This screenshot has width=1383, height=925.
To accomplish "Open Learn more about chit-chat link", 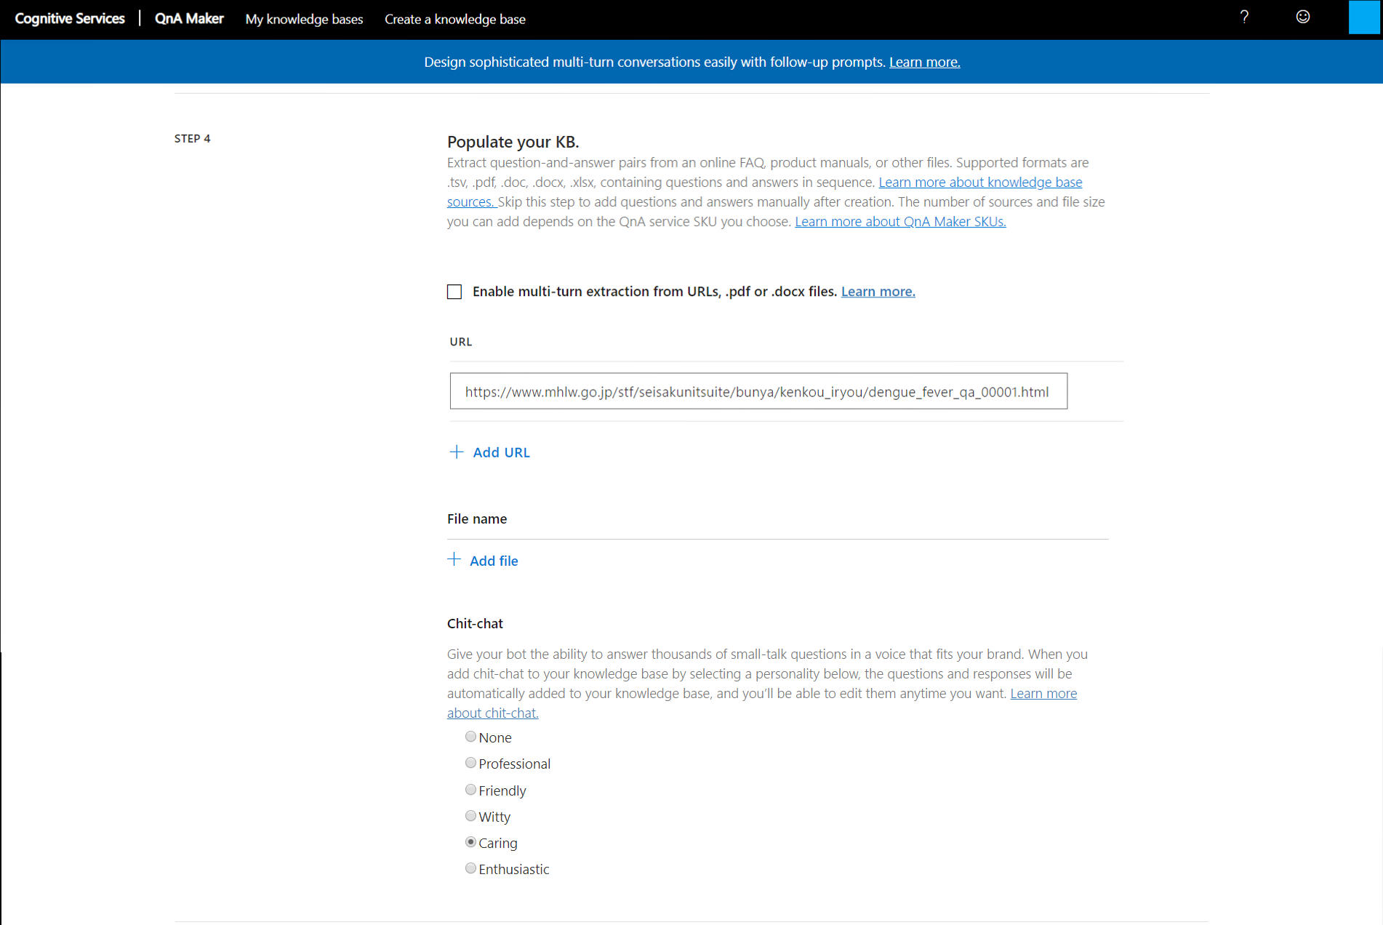I will click(492, 713).
